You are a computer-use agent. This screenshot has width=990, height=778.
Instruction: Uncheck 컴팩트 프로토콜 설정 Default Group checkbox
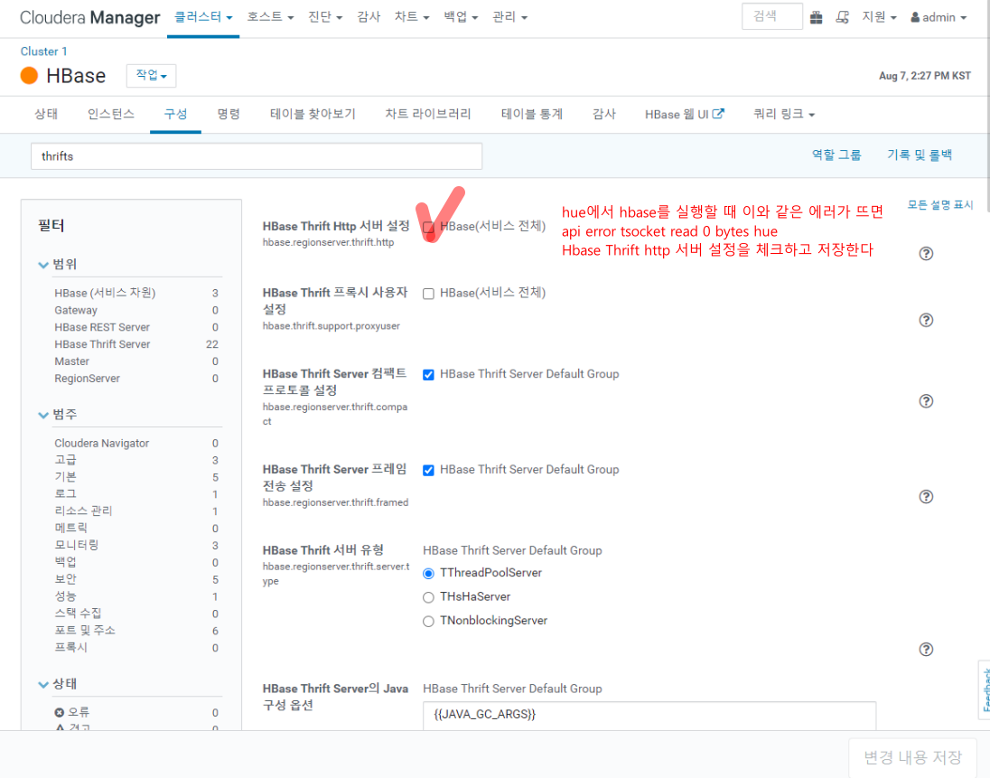coord(428,374)
